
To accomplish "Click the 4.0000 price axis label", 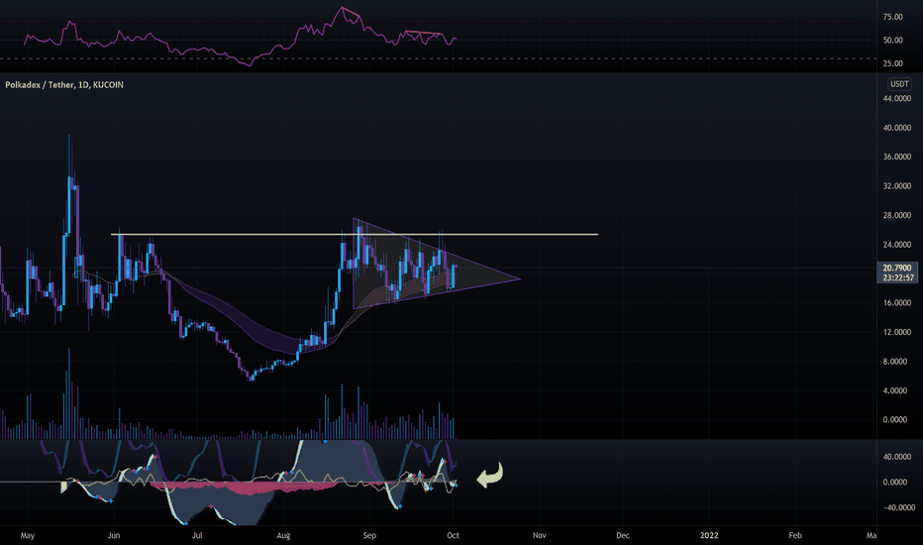I will (x=894, y=390).
